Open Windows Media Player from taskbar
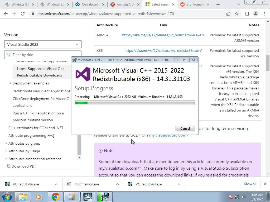Image resolution: width=270 pixels, height=202 pixels. tap(39, 197)
